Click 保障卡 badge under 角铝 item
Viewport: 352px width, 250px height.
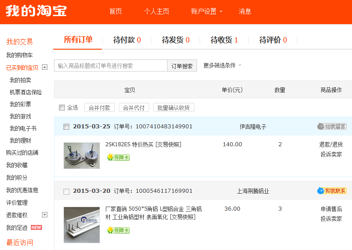(x=118, y=230)
